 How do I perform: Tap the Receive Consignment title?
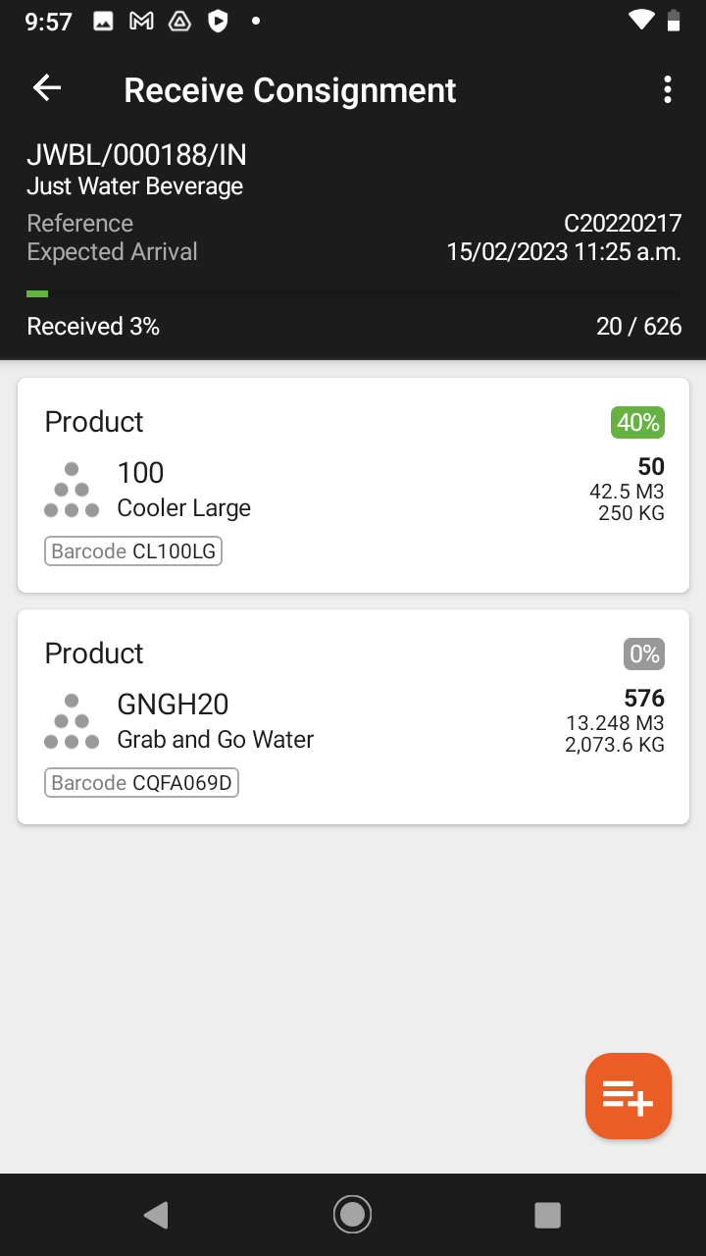coord(290,90)
